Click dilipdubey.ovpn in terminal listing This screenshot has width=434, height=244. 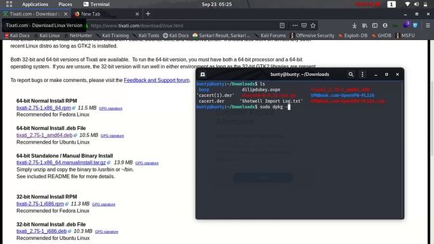click(261, 89)
